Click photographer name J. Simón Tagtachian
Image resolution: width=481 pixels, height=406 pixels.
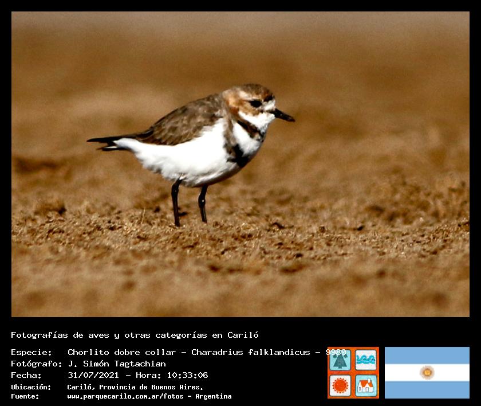(x=117, y=364)
